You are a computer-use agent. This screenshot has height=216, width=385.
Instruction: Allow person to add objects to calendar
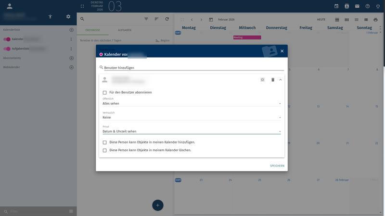click(x=105, y=143)
